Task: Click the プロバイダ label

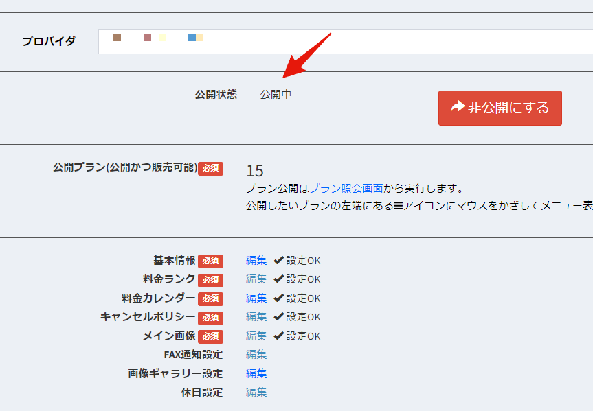Action: (x=49, y=40)
